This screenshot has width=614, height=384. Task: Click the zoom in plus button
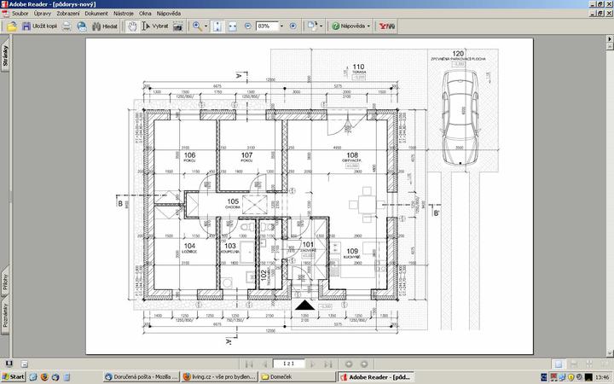(293, 26)
